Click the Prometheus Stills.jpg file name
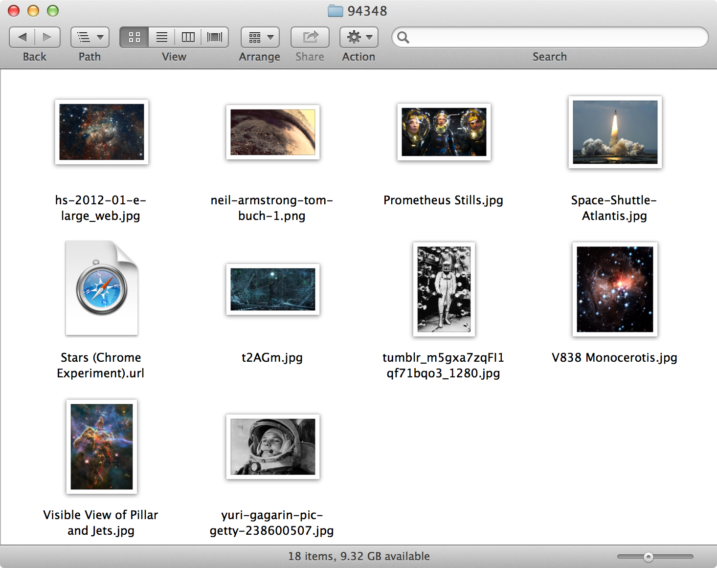Image resolution: width=717 pixels, height=568 pixels. click(x=444, y=200)
